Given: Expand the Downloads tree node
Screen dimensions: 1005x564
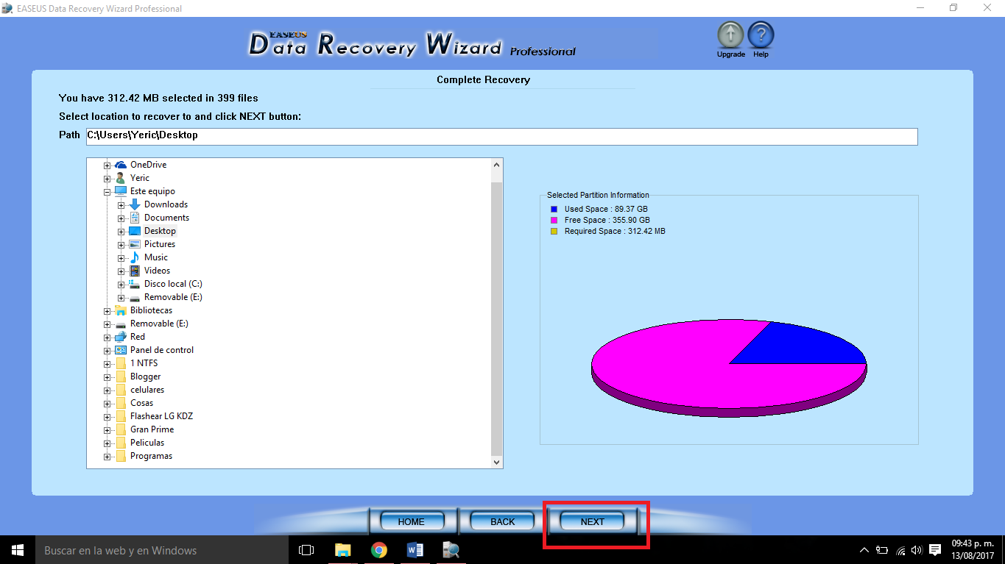Looking at the screenshot, I should [121, 204].
